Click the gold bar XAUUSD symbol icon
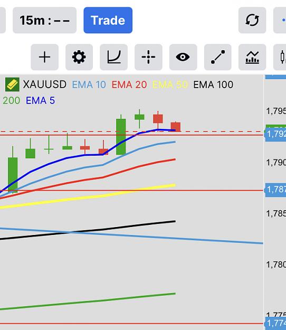Screen dimensions: 286x330 (x=13, y=84)
